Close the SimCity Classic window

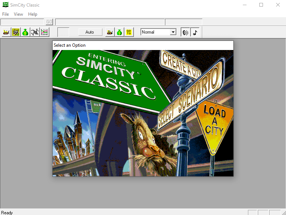pyautogui.click(x=278, y=5)
